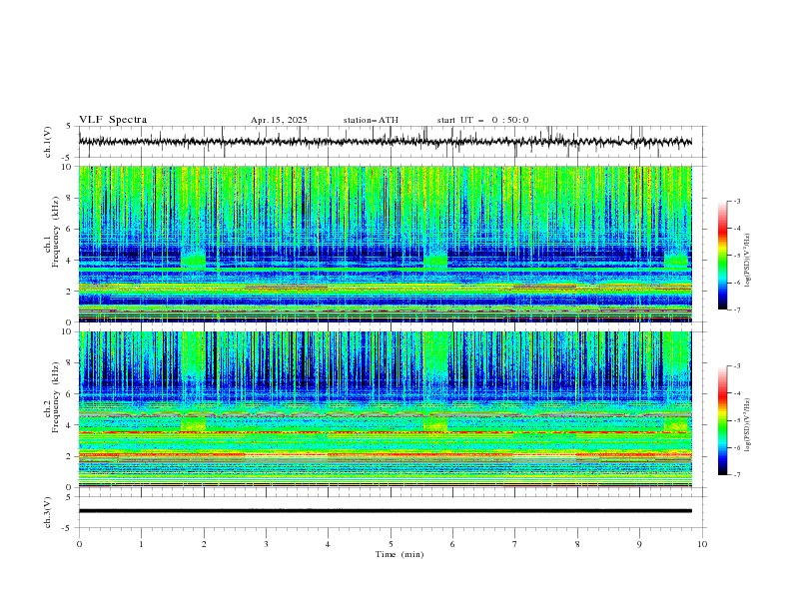Click the "station=ATH" header label

tap(371, 120)
